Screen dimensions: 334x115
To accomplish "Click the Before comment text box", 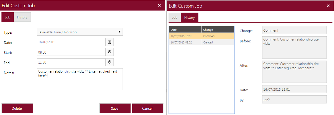I will point(294,47).
